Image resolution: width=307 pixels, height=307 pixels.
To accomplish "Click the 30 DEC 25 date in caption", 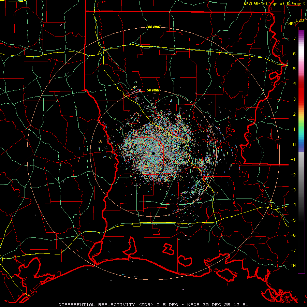I will coord(216,305).
